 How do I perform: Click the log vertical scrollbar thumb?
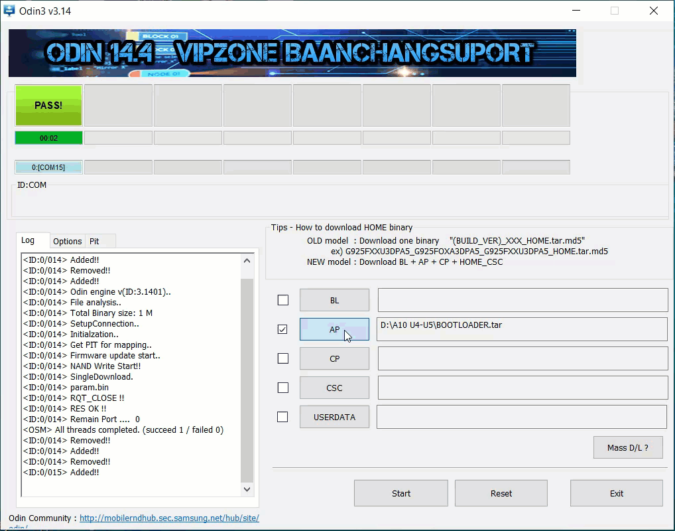point(247,380)
